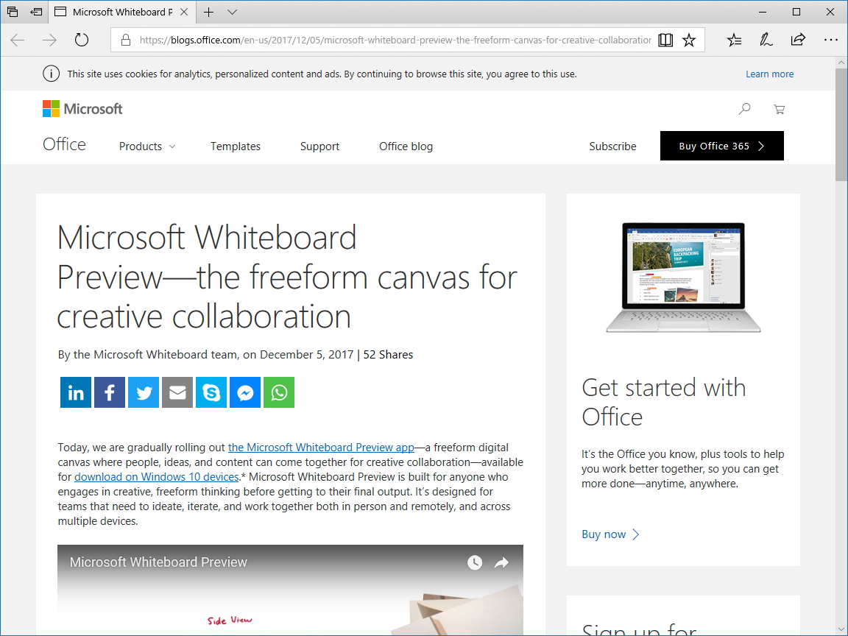
Task: Share article on LinkedIn
Action: [76, 392]
